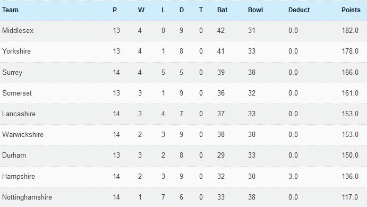Open the Yorkshire team row

pos(184,51)
